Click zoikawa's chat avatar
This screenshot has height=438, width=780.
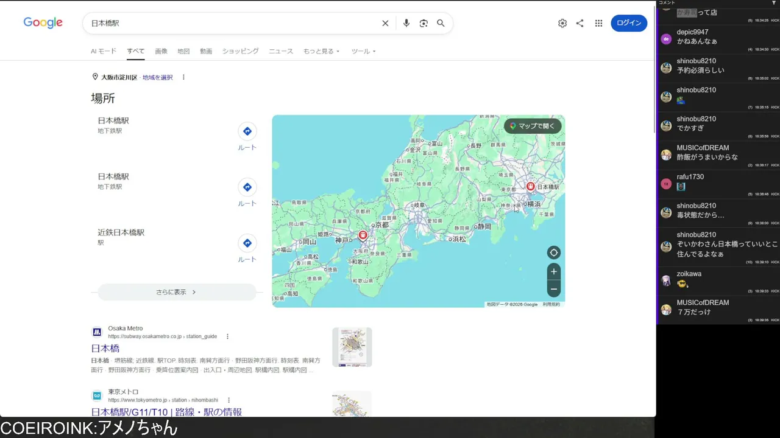[x=666, y=280]
